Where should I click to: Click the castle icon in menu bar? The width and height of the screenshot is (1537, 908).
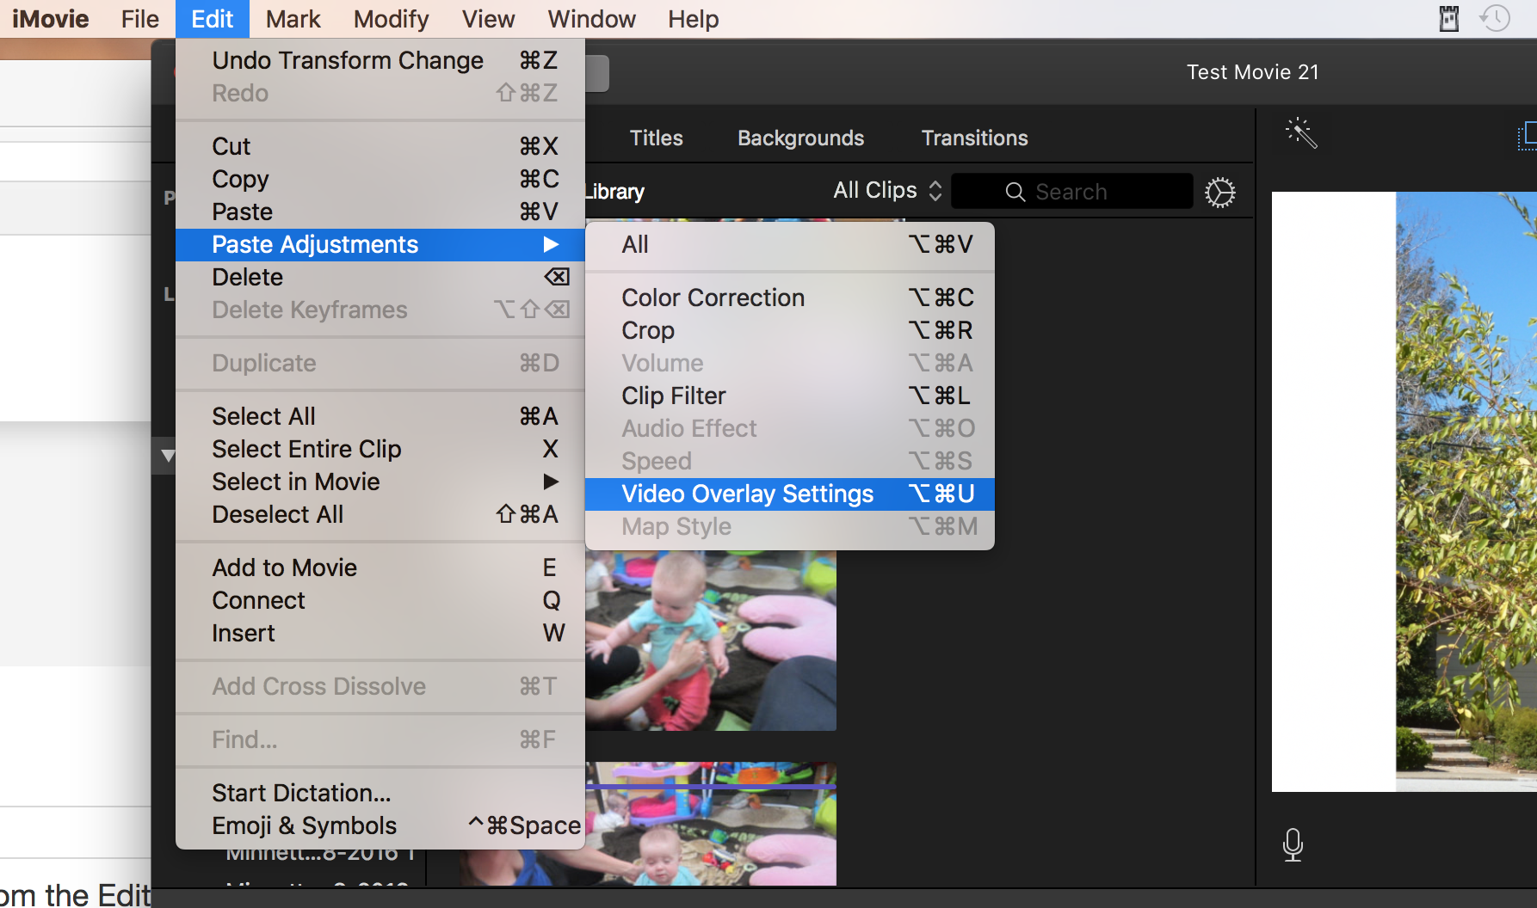coord(1449,18)
